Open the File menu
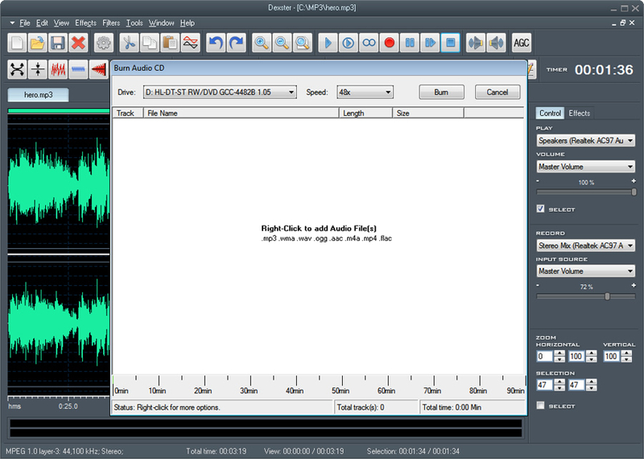Image resolution: width=644 pixels, height=459 pixels. (25, 23)
